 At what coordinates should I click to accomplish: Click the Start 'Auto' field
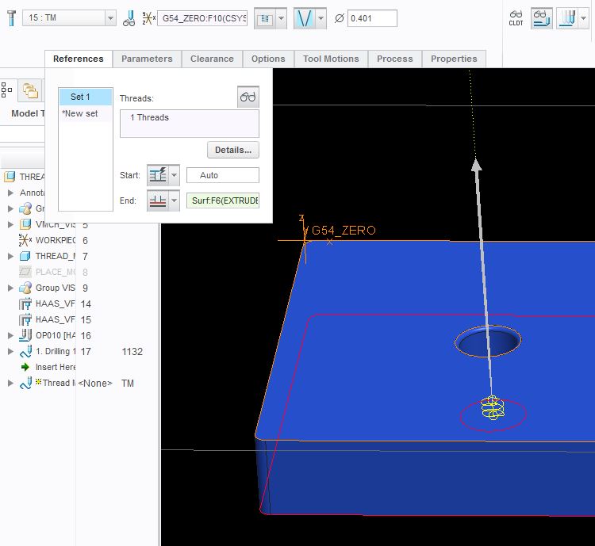pos(223,175)
